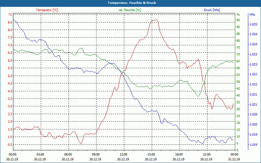
Task: Click the 80 humidity axis tick label
Action: 238,40
